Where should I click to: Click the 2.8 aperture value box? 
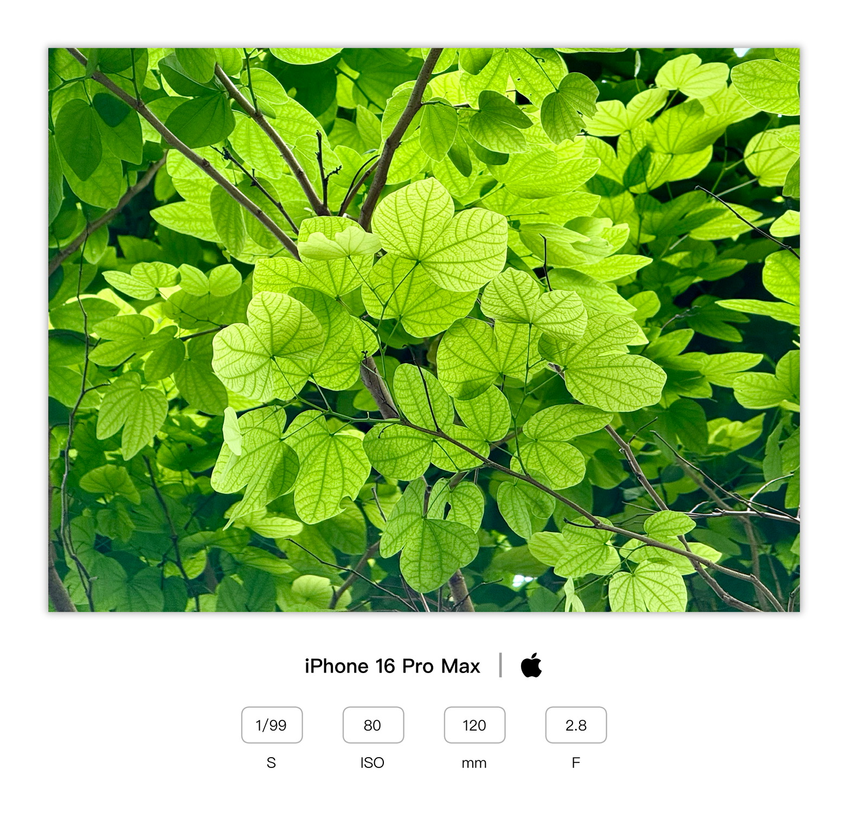[x=576, y=725]
